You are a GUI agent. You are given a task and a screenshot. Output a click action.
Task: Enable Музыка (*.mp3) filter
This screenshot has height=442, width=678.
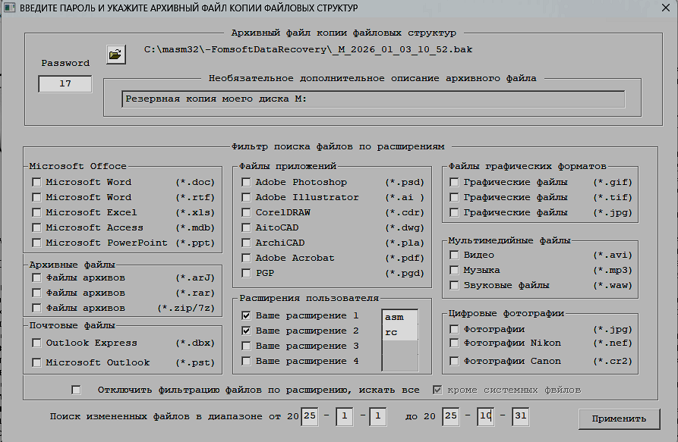pyautogui.click(x=454, y=270)
